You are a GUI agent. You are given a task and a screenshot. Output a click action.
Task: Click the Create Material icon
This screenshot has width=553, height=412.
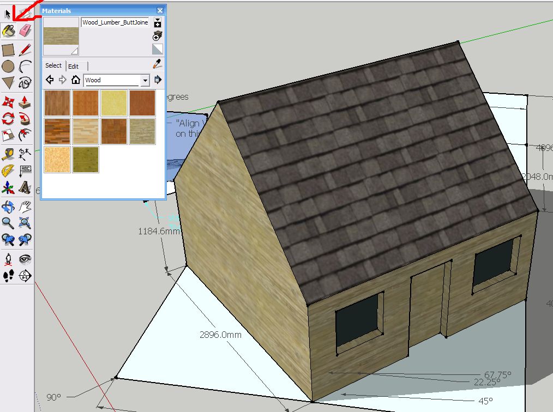tap(158, 35)
